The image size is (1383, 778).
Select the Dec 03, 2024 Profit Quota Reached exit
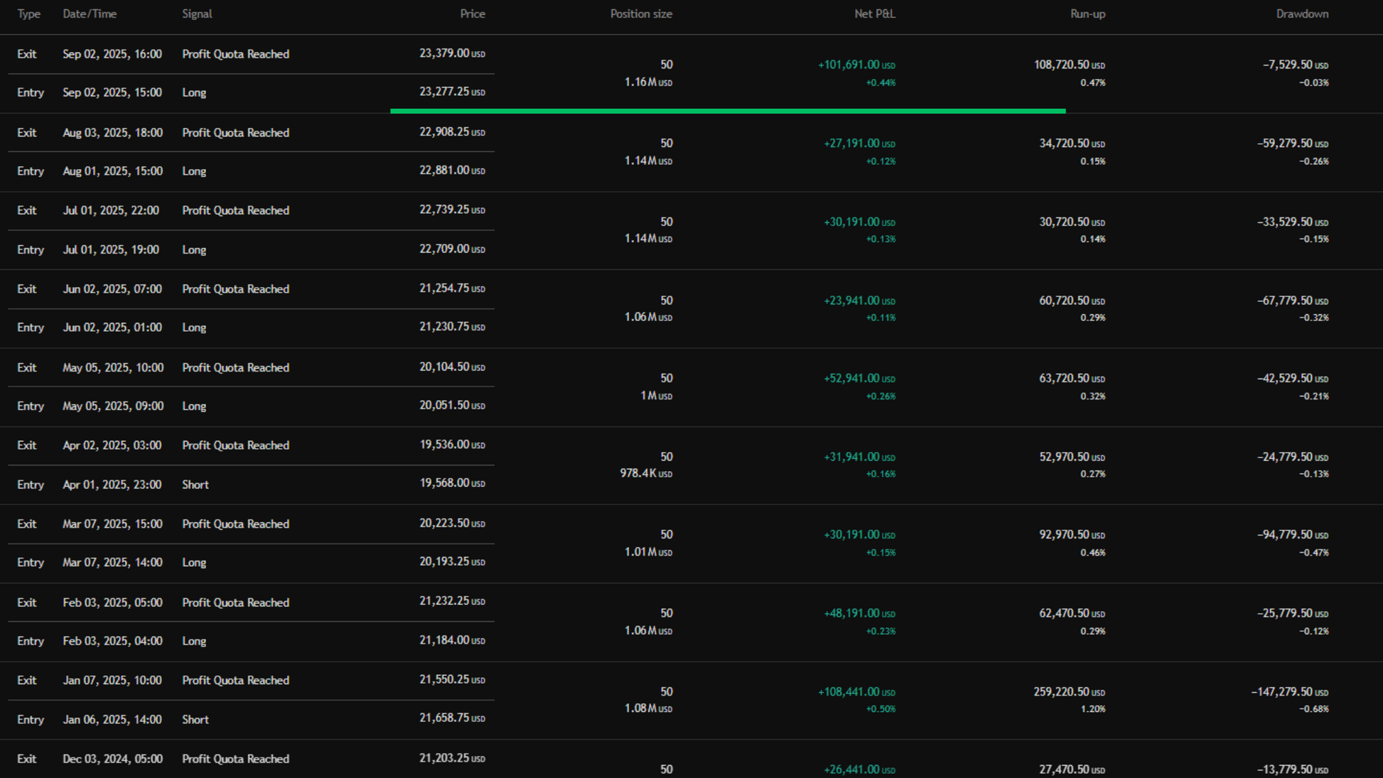tap(235, 759)
